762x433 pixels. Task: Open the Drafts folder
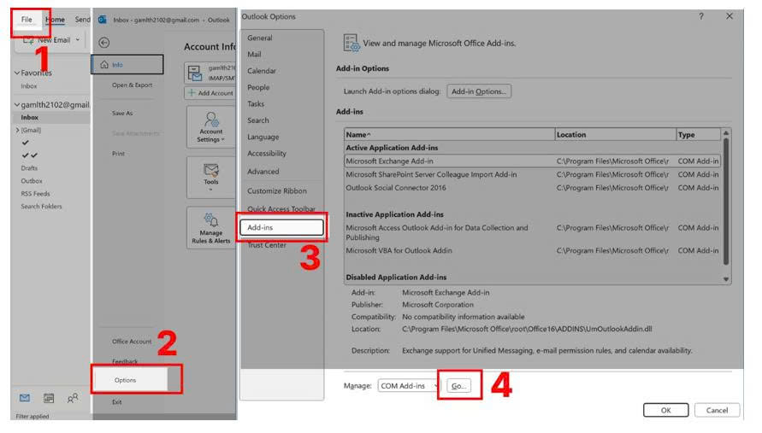click(x=29, y=168)
